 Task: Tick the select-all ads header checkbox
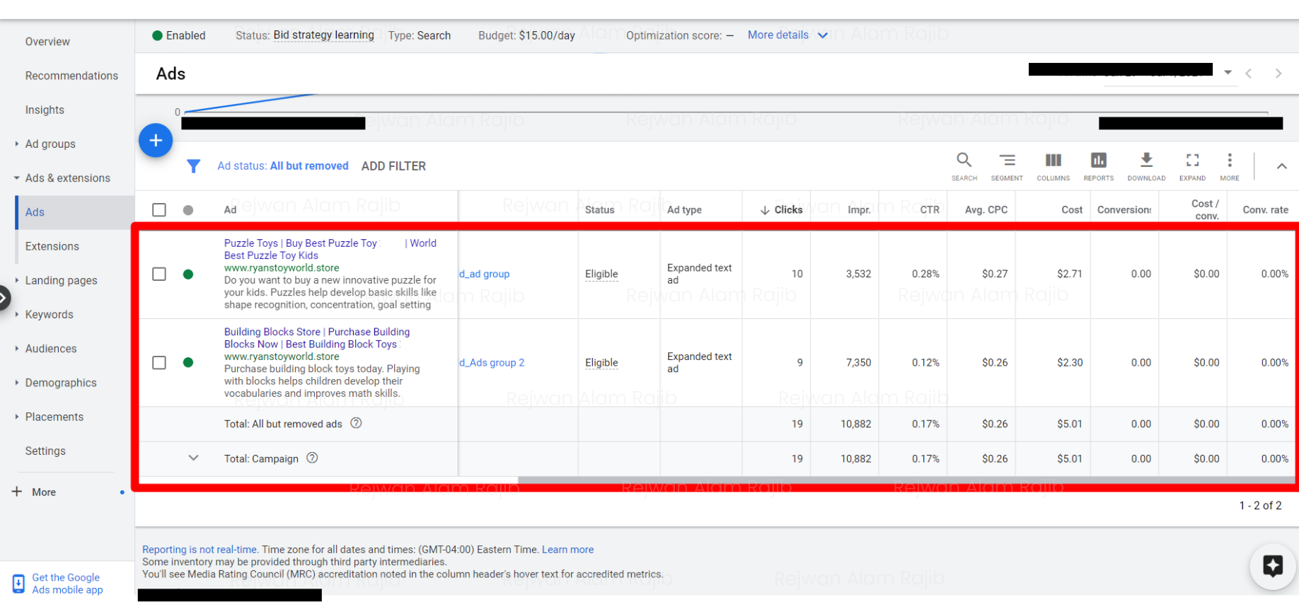click(159, 210)
